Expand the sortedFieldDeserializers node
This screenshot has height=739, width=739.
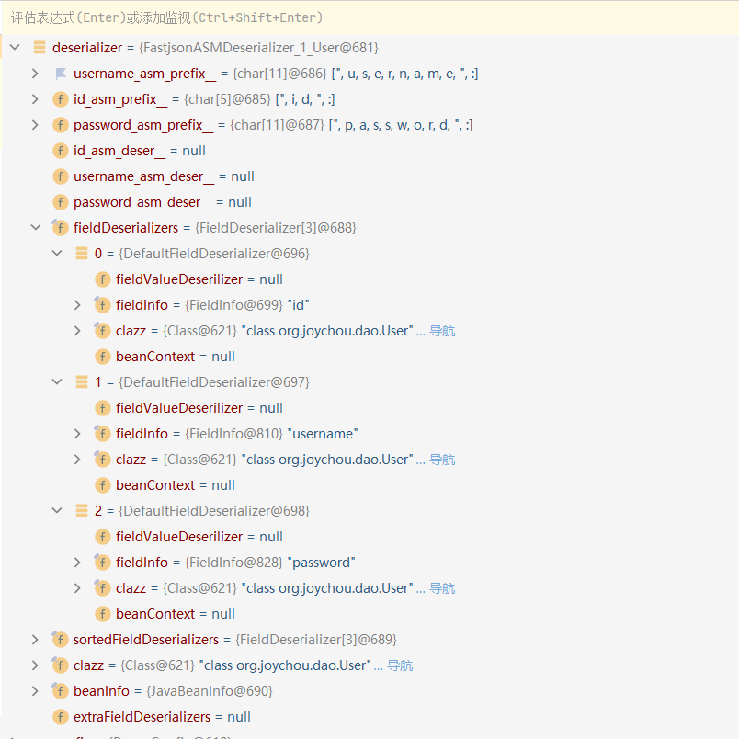(x=35, y=640)
